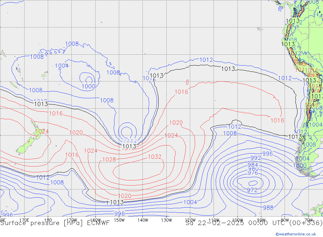Click the 1004 label near the tropical low
323x237 pixels.
coord(62,66)
